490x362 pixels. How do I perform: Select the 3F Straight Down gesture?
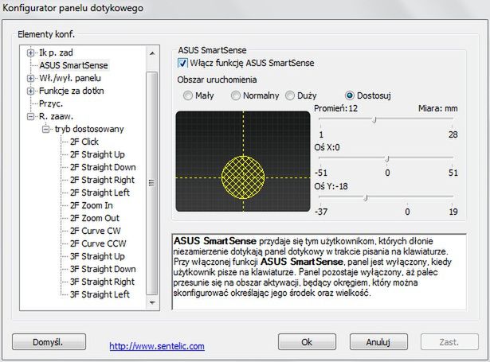(103, 269)
